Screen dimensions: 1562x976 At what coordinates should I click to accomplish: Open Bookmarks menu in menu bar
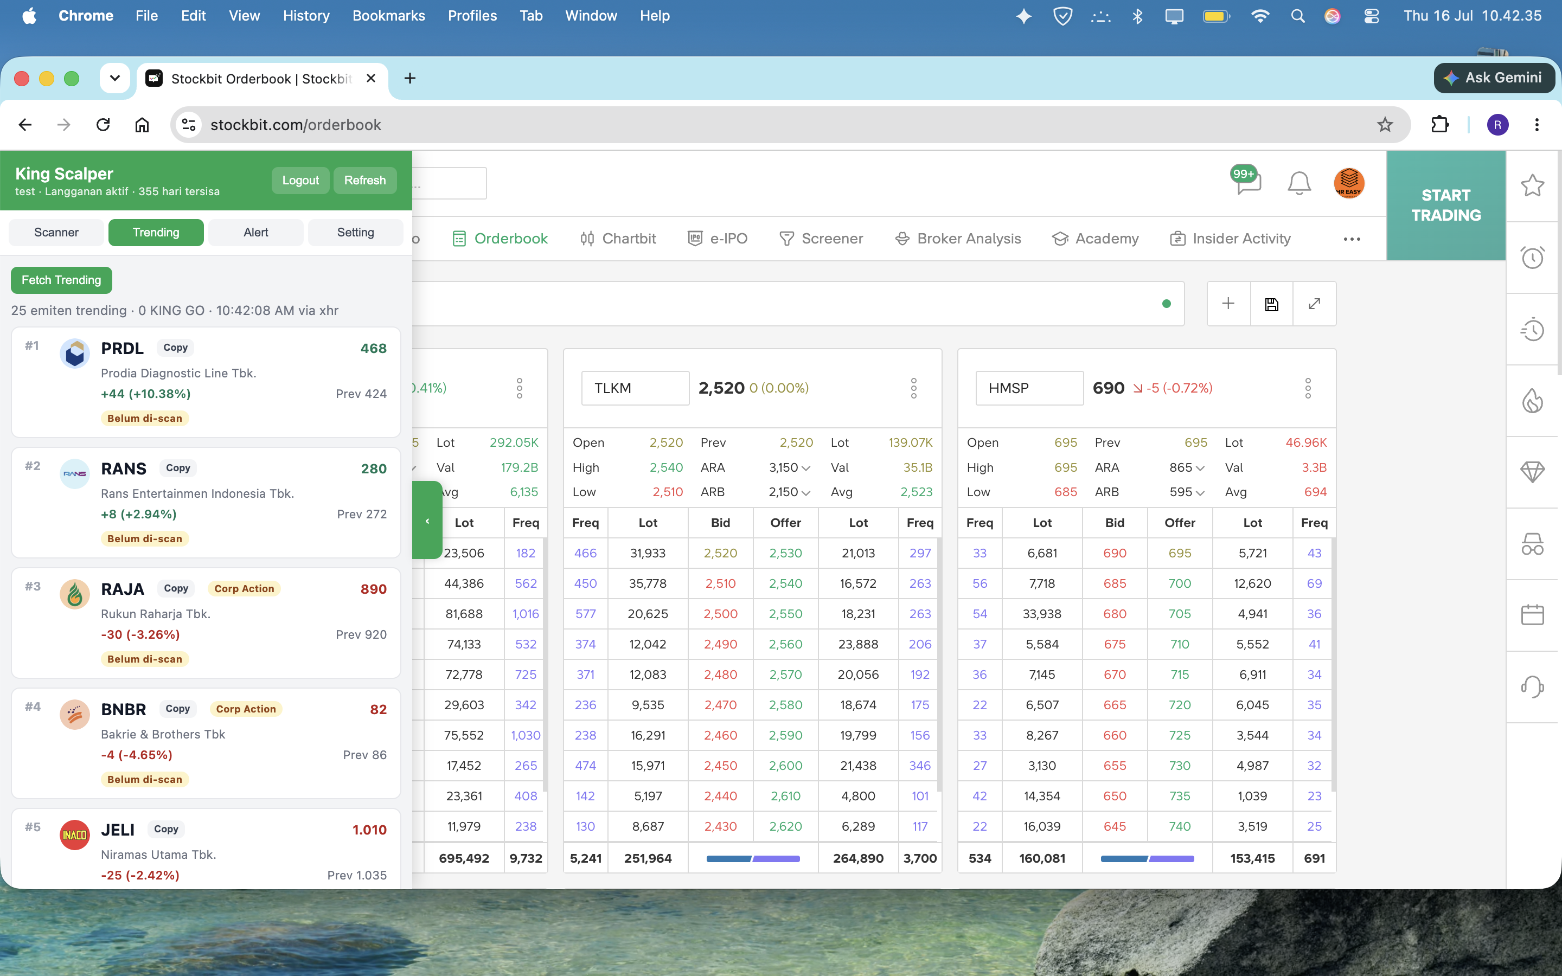pos(388,16)
